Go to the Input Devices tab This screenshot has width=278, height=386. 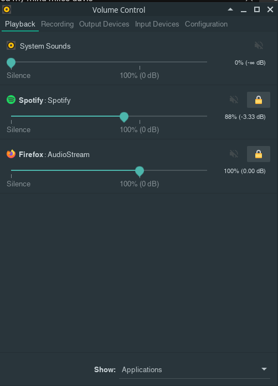pos(157,24)
